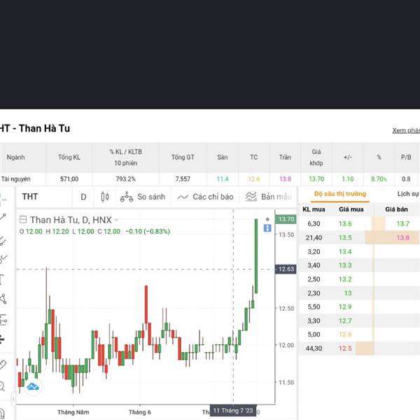420x420 pixels.
Task: Click the 44,30 buy volume row
Action: click(x=314, y=349)
